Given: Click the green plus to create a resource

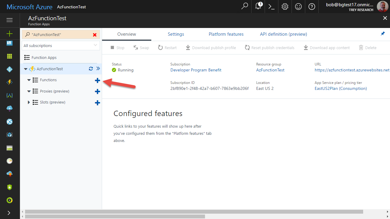Looking at the screenshot, I should [10, 34].
